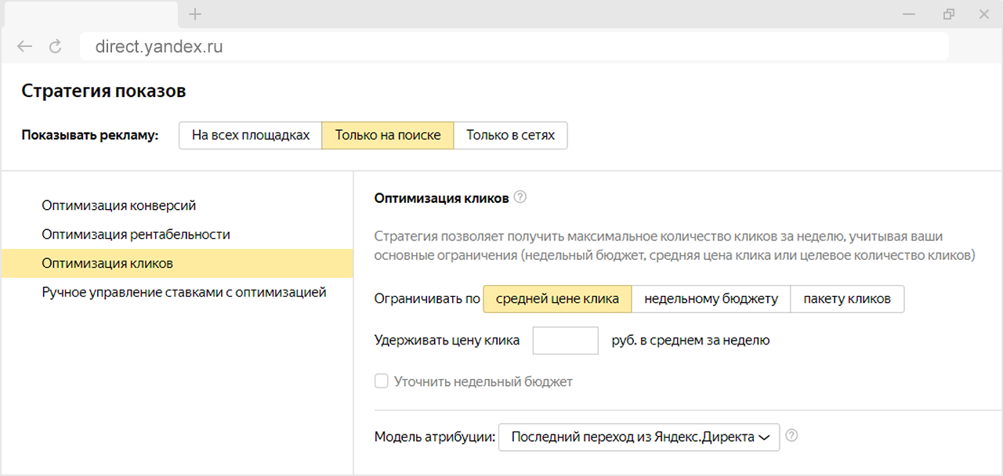Choose Ручное управление ставками с оптимизацией
Screen dimensions: 1003x476
(x=184, y=293)
